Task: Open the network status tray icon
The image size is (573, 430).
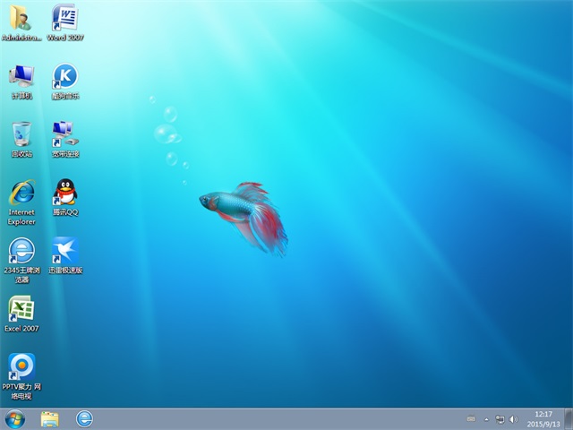Action: [500, 418]
